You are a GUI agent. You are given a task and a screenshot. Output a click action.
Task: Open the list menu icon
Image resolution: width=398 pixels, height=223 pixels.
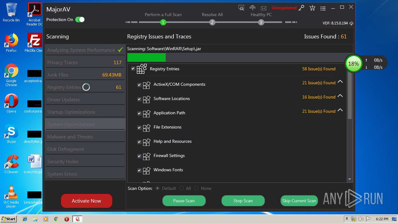click(x=323, y=8)
